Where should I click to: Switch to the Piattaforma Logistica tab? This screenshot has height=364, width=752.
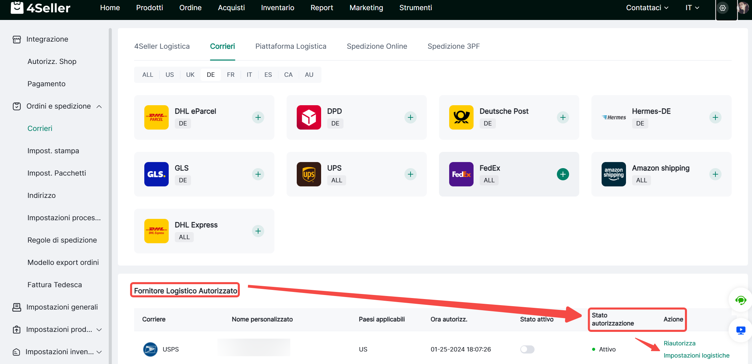coord(291,46)
